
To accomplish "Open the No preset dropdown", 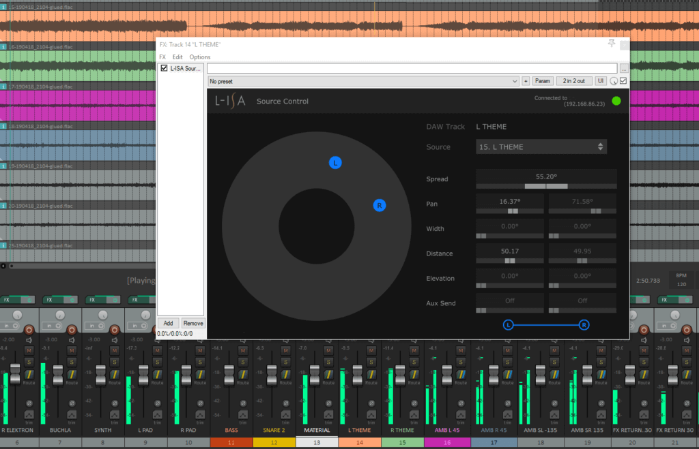I will [x=363, y=81].
